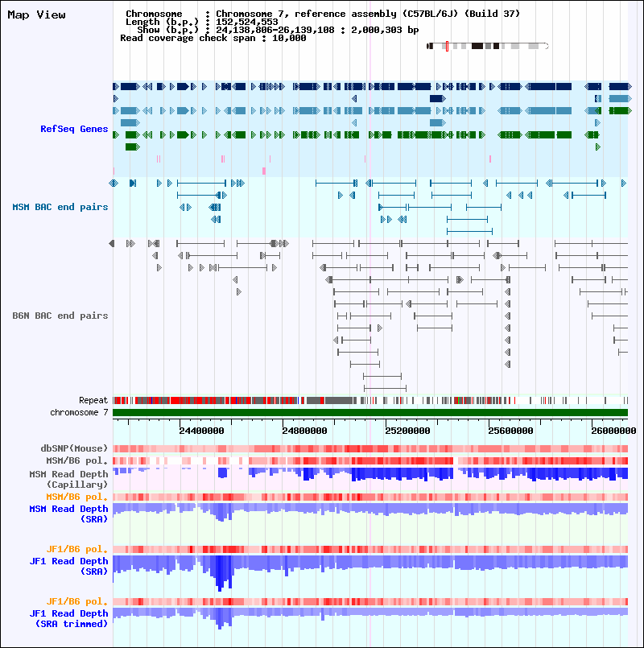This screenshot has width=644, height=648.
Task: Click the Show range 24,138,806-26,139,108 text
Action: 278,30
